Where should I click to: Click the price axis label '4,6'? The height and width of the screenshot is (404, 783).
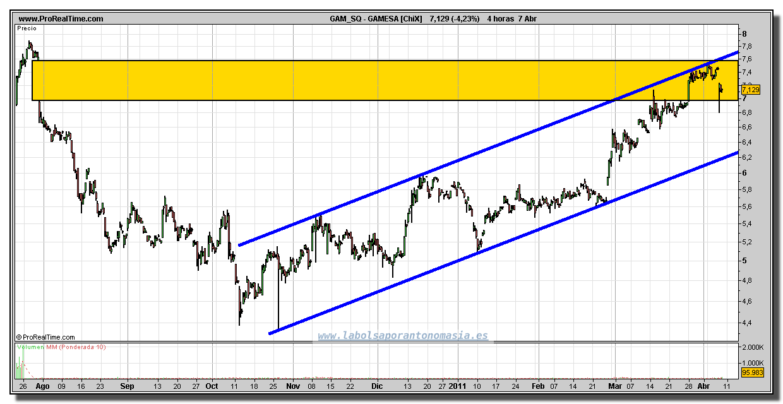[747, 301]
